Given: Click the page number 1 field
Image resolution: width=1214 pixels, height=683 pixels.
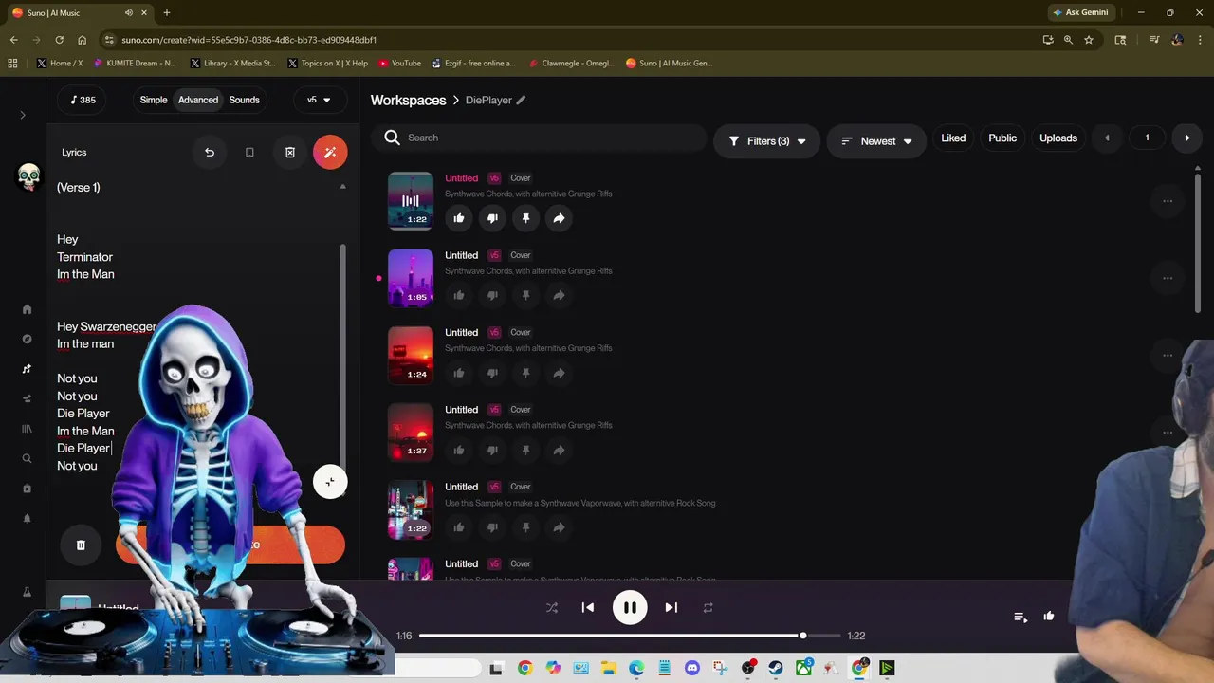Looking at the screenshot, I should (x=1147, y=138).
